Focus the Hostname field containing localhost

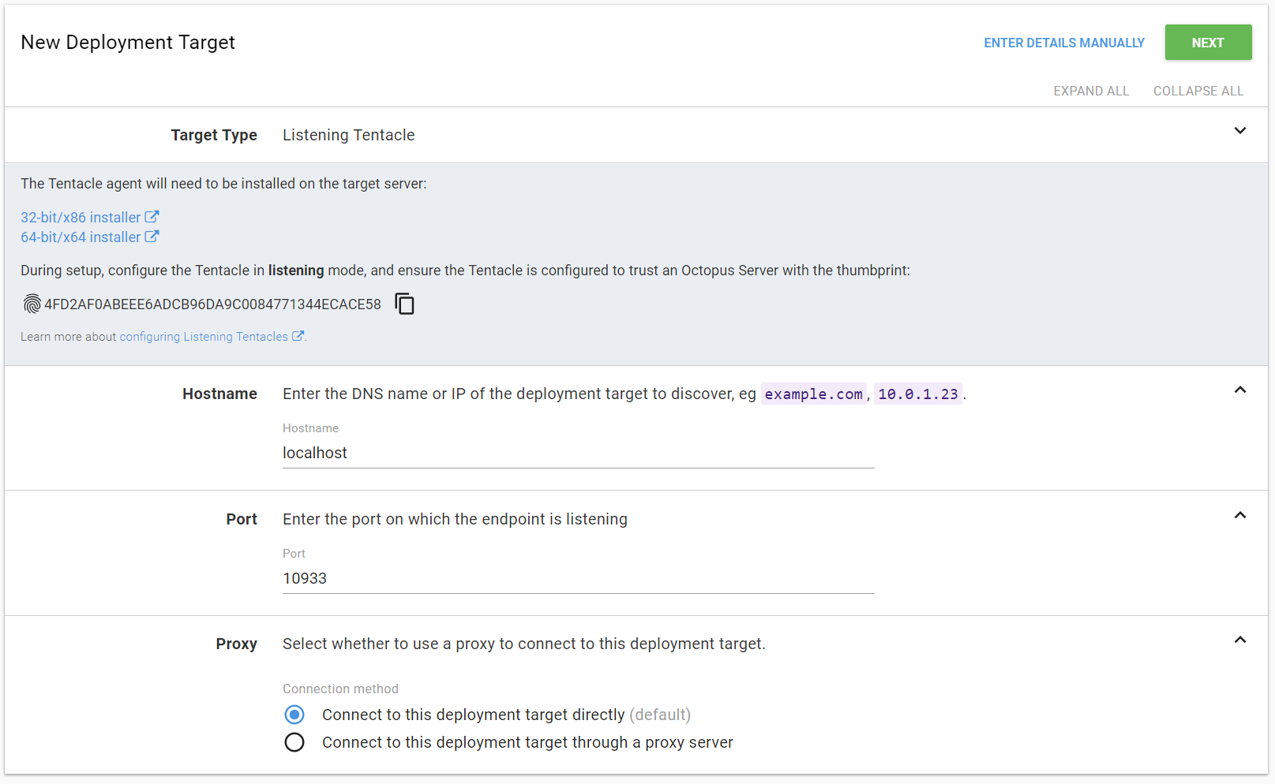pyautogui.click(x=578, y=453)
